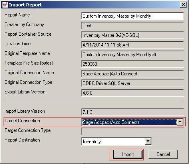
Task: Click the Report Name input field
Action: point(133,16)
